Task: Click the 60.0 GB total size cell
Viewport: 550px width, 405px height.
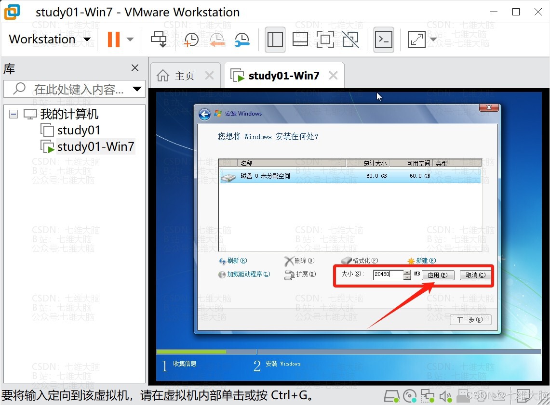Action: click(376, 176)
